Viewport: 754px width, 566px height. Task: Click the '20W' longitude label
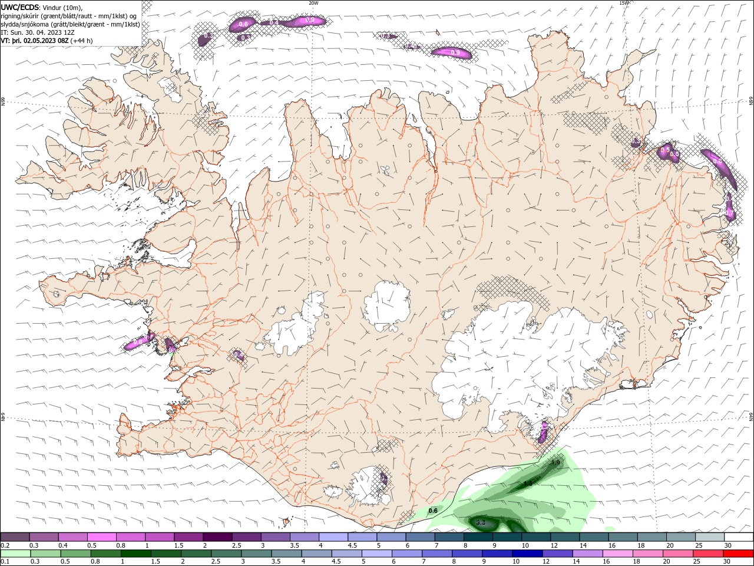[x=313, y=3]
